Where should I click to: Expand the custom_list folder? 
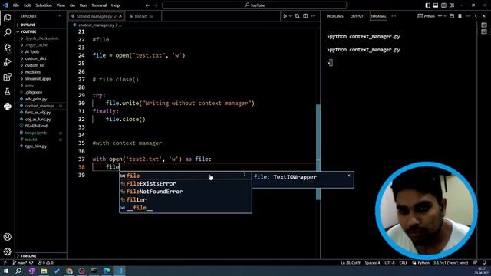coord(35,65)
